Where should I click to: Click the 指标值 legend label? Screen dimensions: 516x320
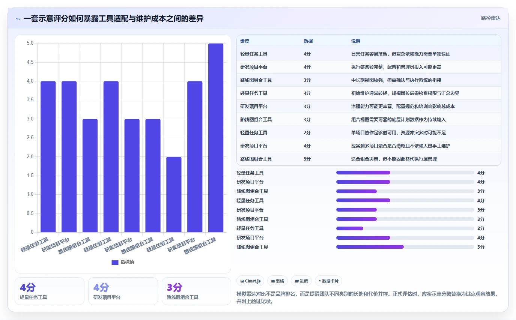tap(127, 262)
